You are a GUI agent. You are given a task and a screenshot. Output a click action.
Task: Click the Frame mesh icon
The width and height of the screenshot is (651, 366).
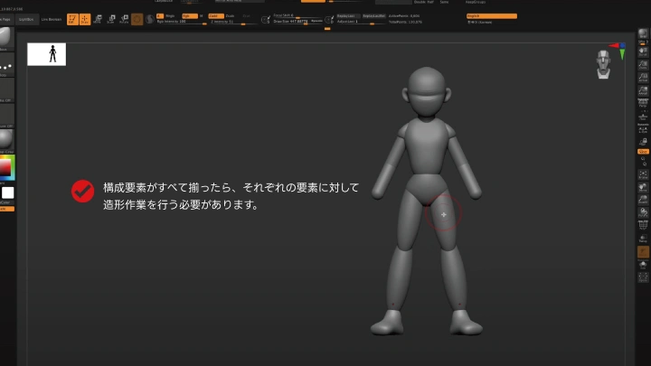point(643,174)
